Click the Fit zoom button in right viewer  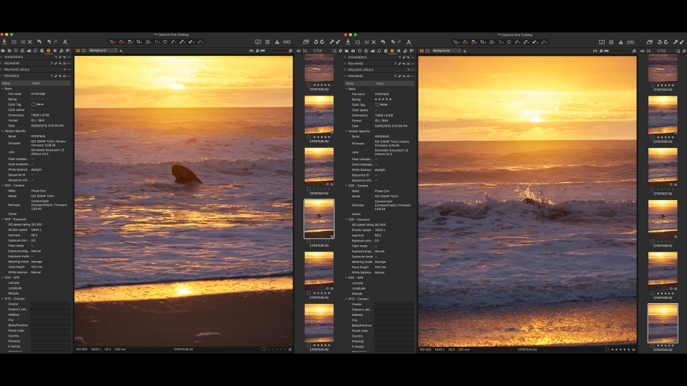pyautogui.click(x=595, y=51)
